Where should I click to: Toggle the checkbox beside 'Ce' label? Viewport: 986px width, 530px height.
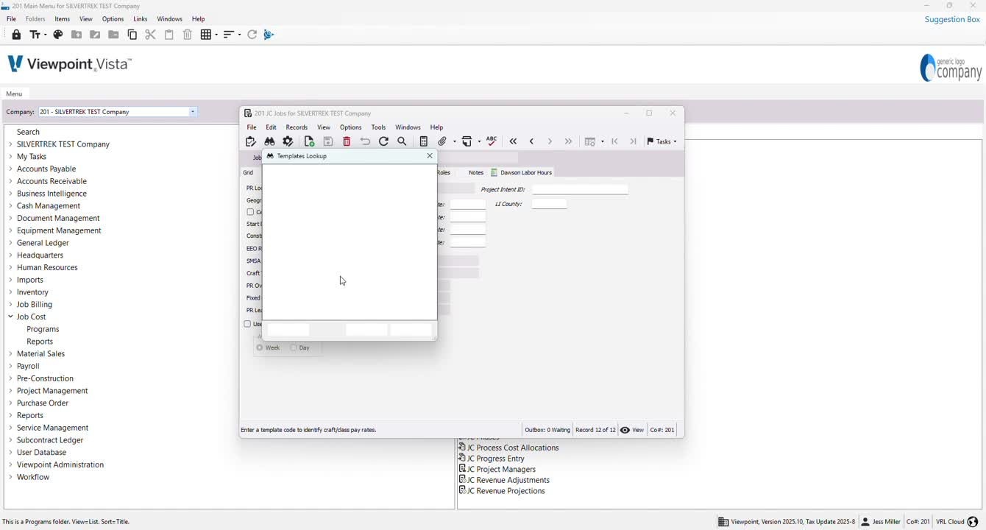(250, 212)
